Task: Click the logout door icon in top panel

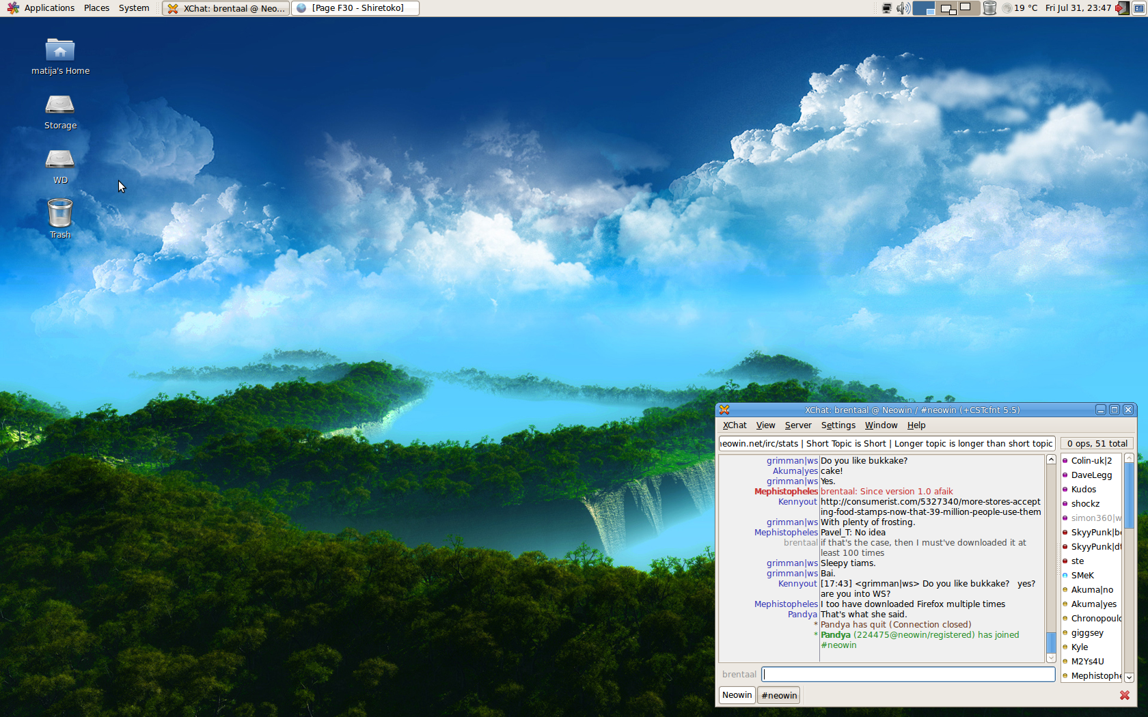Action: tap(1121, 8)
